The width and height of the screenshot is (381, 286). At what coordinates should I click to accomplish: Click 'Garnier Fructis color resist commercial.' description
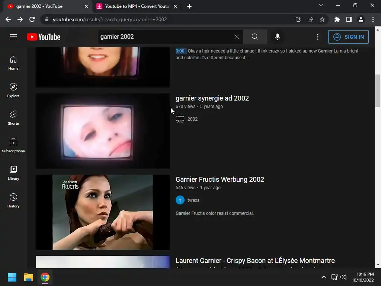pyautogui.click(x=215, y=213)
